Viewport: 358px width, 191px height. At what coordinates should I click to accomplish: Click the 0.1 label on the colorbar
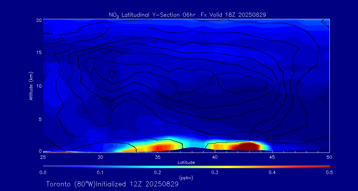coord(100,172)
